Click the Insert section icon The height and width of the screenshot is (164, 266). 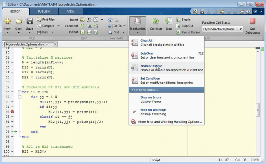tap(82, 20)
